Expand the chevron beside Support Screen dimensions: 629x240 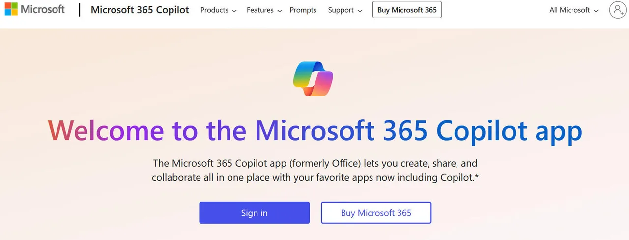[360, 10]
